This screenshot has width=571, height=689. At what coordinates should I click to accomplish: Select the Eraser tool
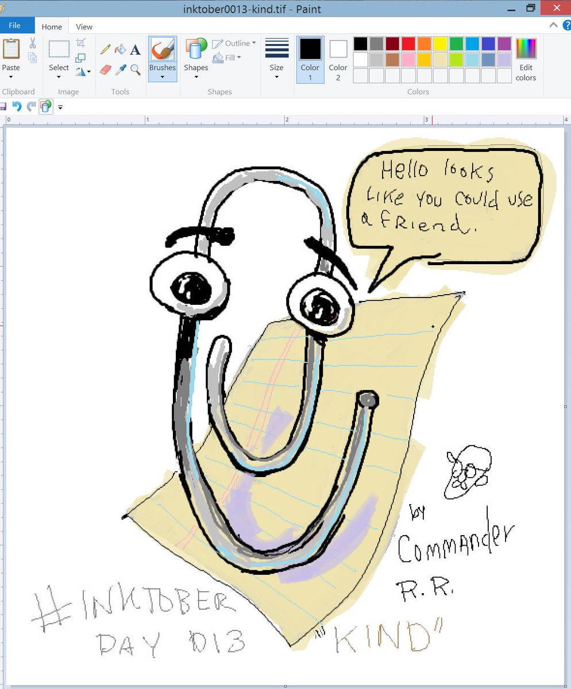click(105, 69)
